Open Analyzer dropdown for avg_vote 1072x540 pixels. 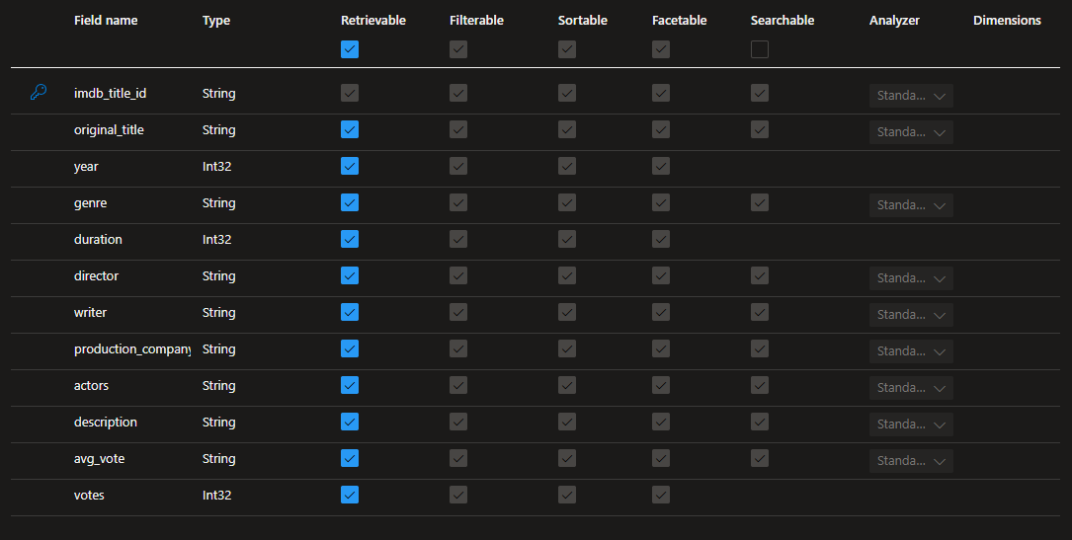[x=911, y=461]
